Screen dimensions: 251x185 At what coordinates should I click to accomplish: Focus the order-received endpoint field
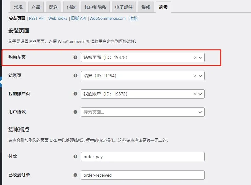coord(143,175)
